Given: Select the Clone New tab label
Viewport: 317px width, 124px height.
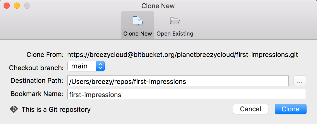Looking at the screenshot, I should click(138, 34).
